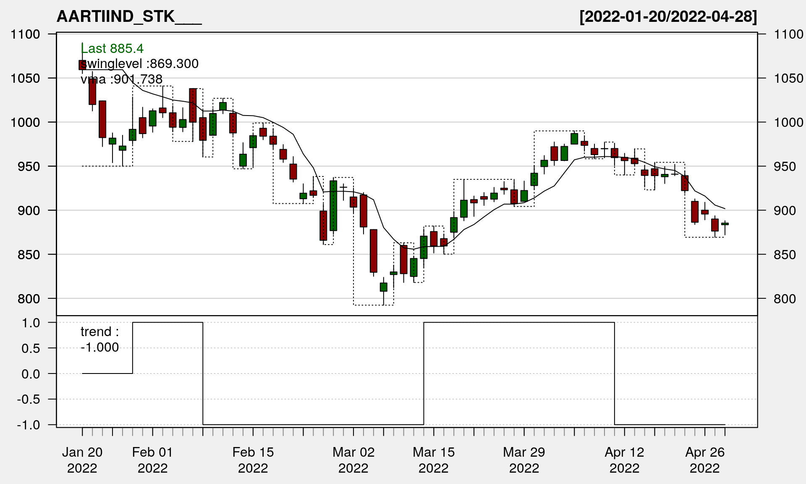This screenshot has height=484, width=806.
Task: Click the 1100 label on left price axis
Action: coord(25,34)
